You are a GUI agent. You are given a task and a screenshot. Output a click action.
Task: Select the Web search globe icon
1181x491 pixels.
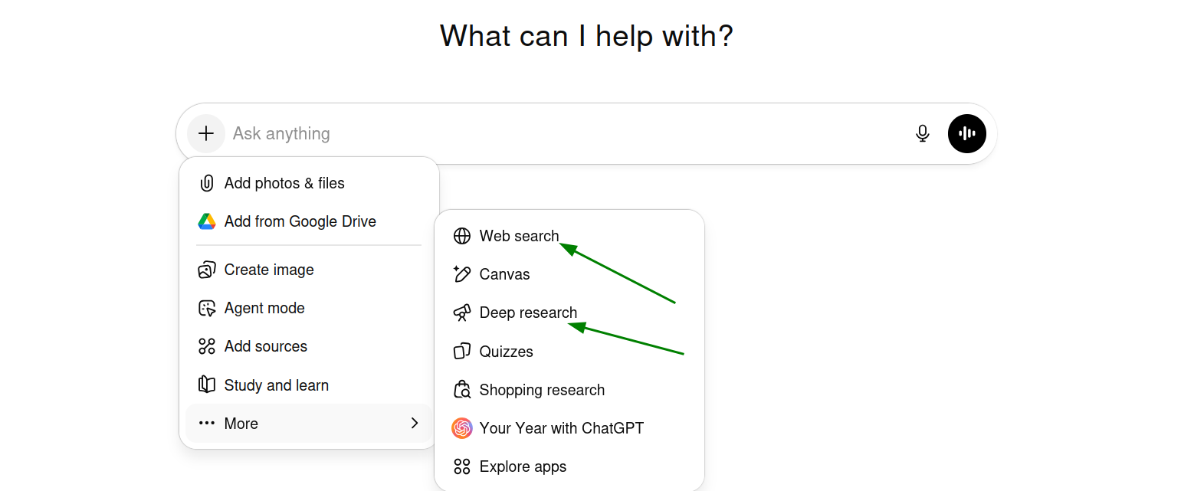click(x=462, y=236)
